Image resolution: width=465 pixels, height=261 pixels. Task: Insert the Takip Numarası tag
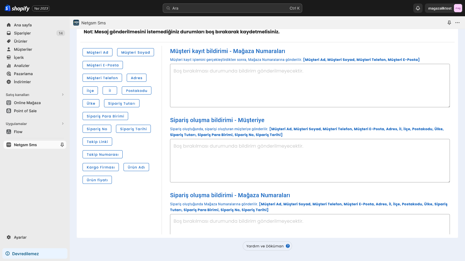(103, 154)
